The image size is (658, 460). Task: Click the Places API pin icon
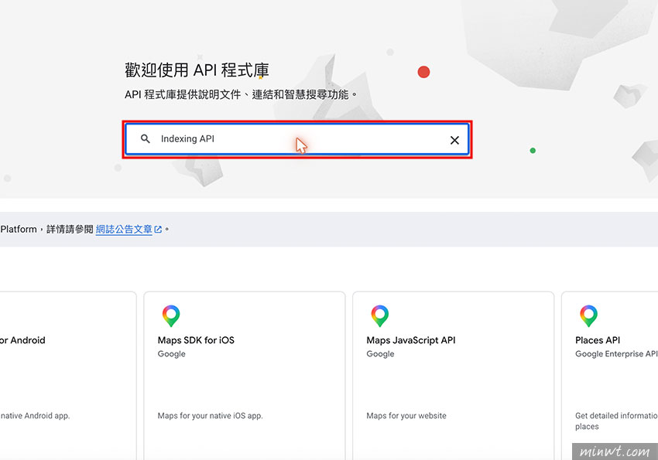tap(589, 316)
